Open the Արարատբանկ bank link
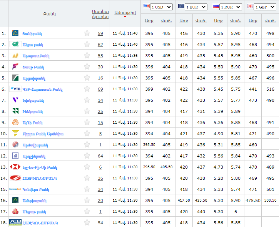 (x=36, y=56)
